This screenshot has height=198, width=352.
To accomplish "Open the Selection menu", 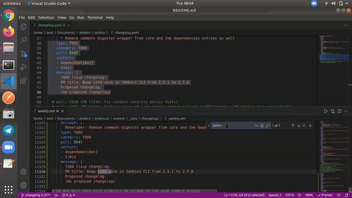I will point(46,18).
